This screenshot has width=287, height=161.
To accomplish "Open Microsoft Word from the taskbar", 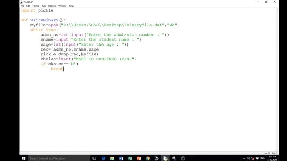I will 121,158.
